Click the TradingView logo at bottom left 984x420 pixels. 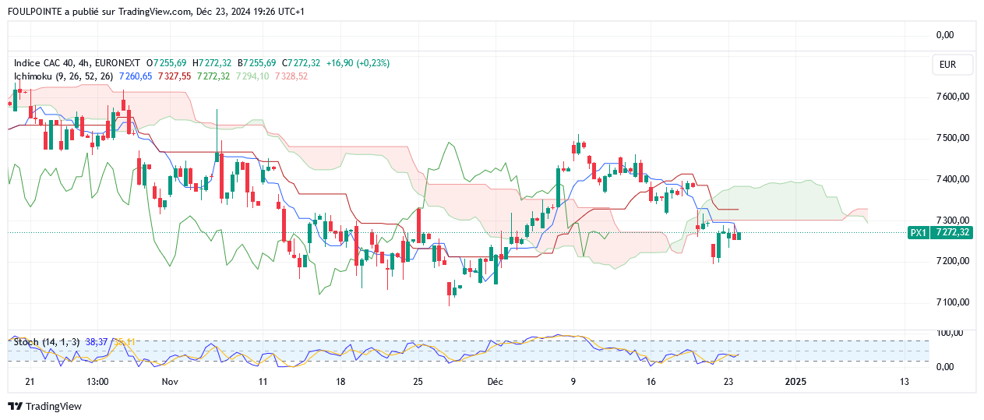tap(44, 406)
